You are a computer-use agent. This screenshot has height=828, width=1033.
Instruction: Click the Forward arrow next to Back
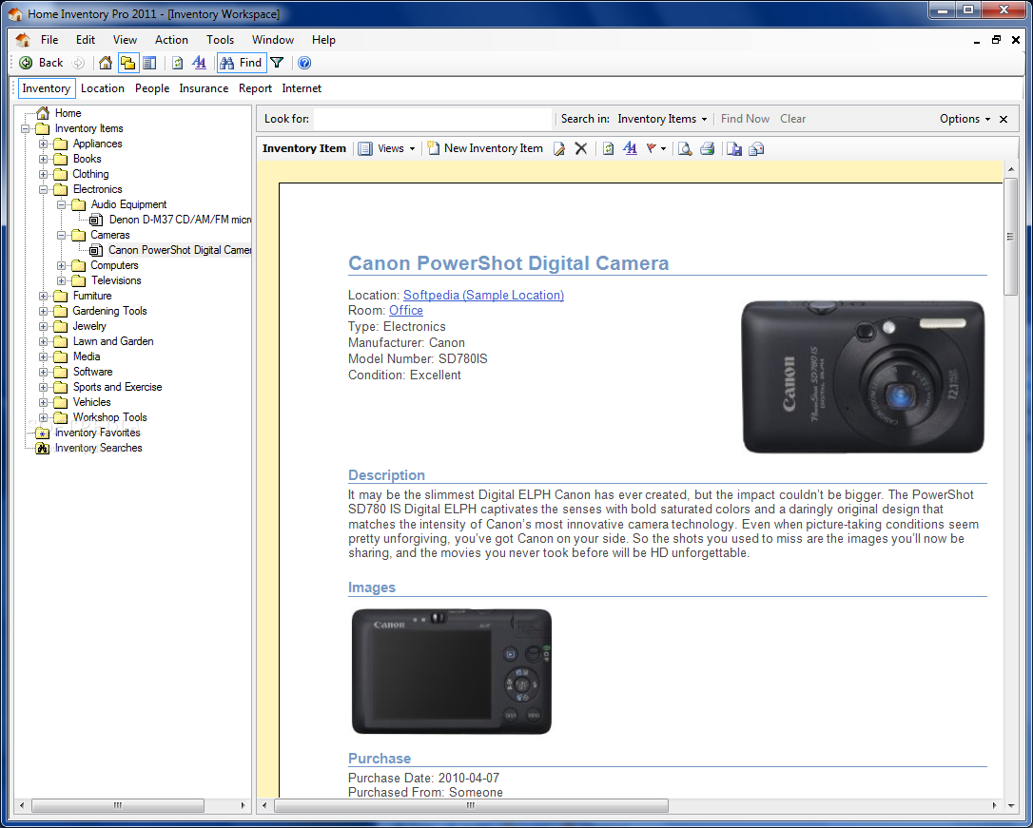(78, 63)
